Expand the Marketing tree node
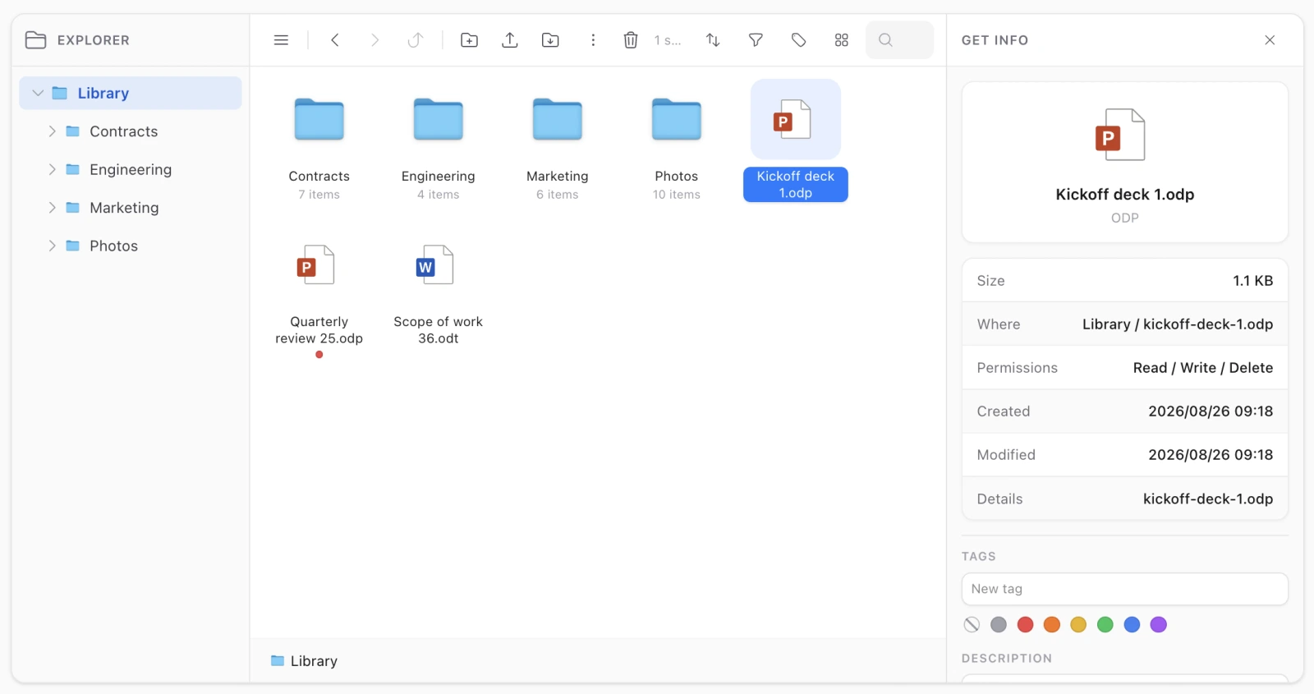Screen dimensions: 1314x694 coord(52,208)
